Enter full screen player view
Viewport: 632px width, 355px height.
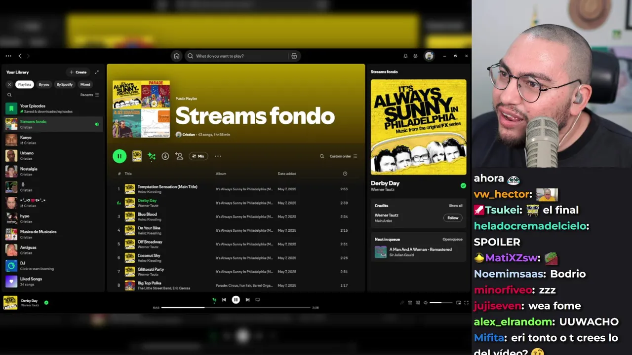[x=466, y=303]
